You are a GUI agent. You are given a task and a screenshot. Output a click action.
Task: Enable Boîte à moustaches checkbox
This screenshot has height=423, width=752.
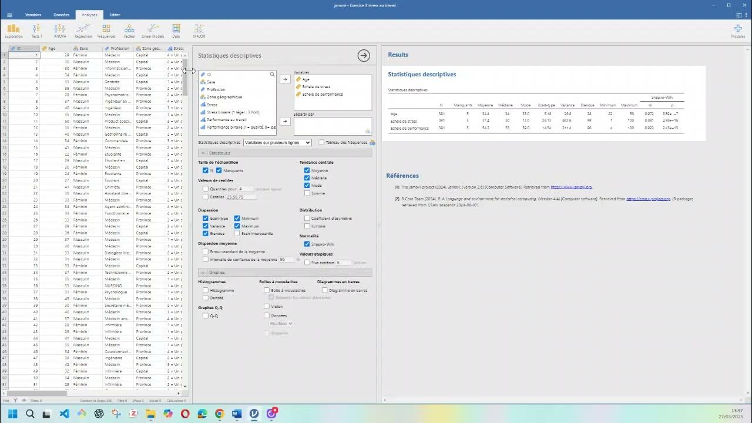point(267,290)
